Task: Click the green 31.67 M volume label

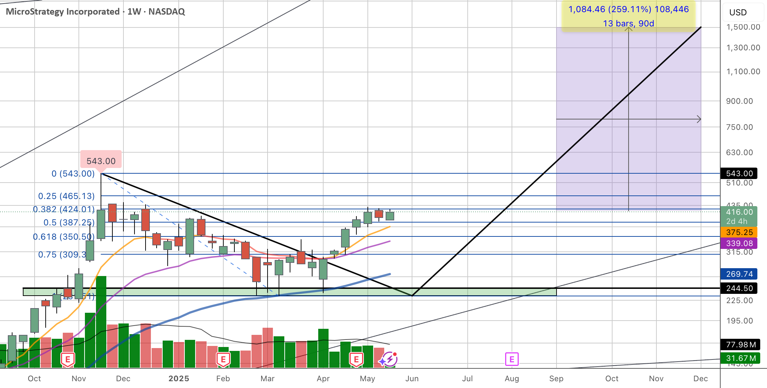Action: [x=740, y=358]
